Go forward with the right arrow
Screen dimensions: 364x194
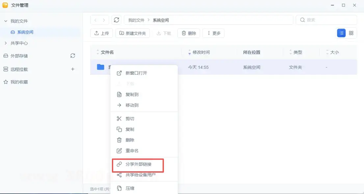104,20
